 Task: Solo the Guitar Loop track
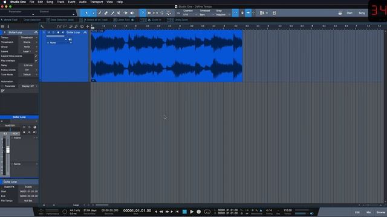[53, 33]
